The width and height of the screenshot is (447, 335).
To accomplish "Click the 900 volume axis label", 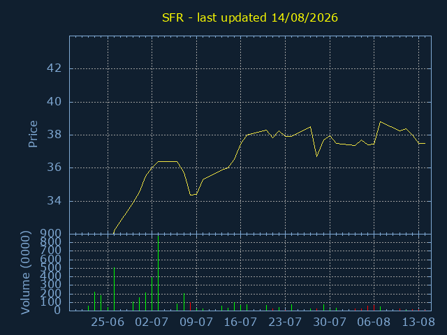I will [51, 234].
